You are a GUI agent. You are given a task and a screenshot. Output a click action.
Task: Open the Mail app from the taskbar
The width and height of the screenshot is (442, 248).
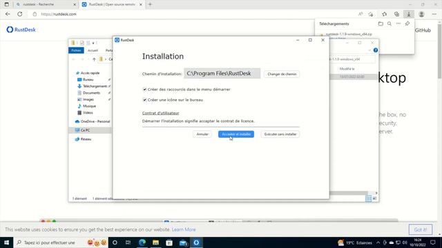point(183,242)
